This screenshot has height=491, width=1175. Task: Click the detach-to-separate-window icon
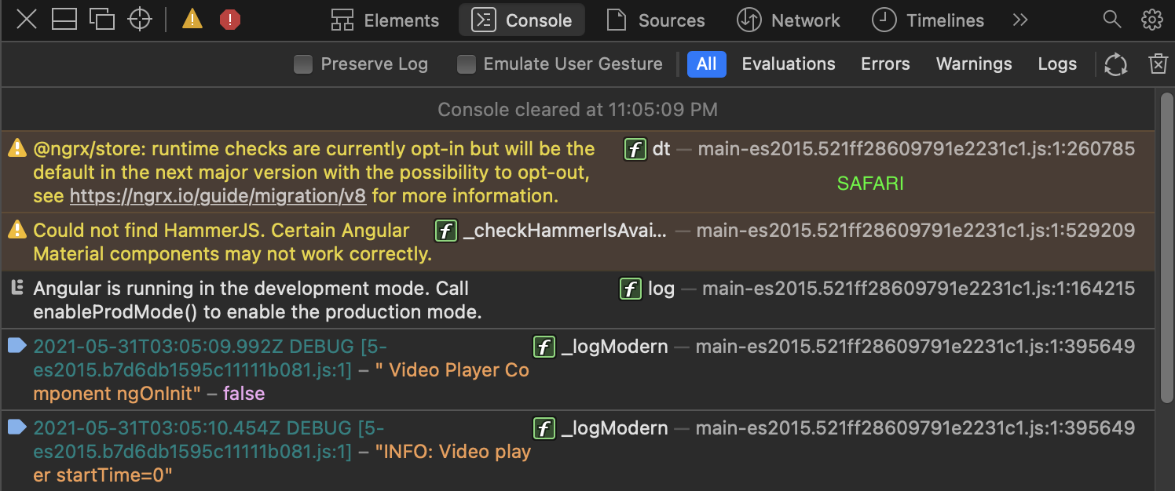(x=102, y=19)
